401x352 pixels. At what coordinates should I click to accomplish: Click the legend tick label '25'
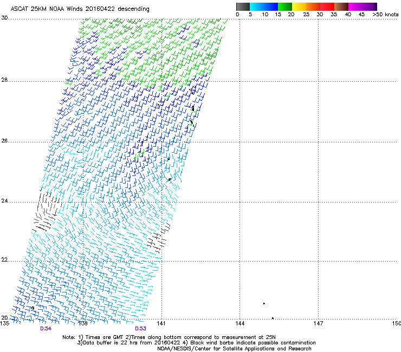point(306,15)
